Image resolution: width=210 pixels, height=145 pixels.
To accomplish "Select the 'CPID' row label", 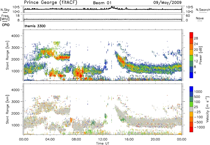I will click(6, 25).
